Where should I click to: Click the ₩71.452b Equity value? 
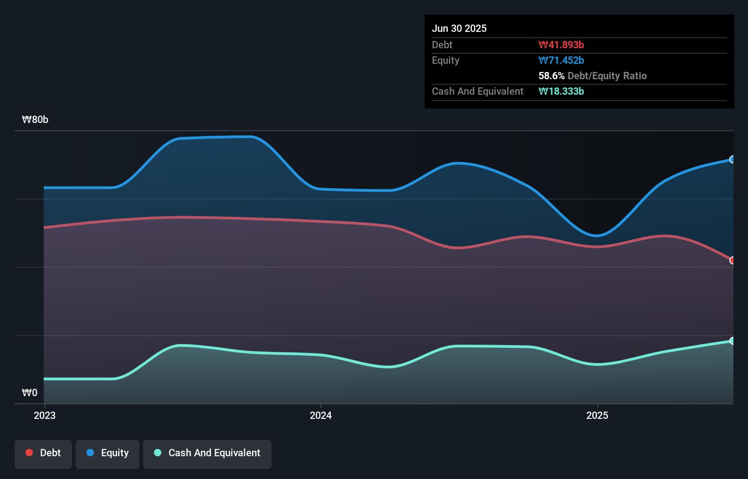(561, 60)
